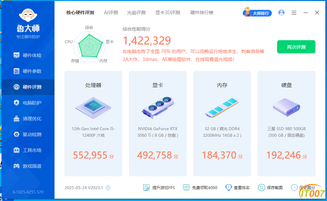This screenshot has width=327, height=201.
Task: Click the 内存 RAM stick icon
Action: point(222,108)
